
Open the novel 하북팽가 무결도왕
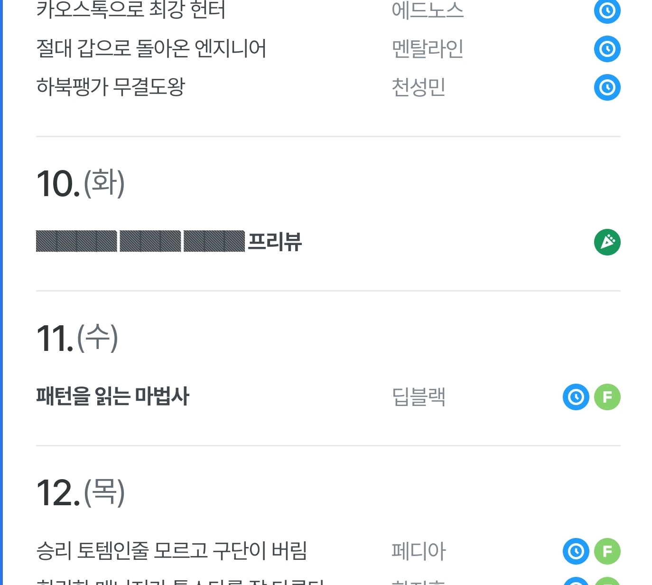(x=111, y=87)
